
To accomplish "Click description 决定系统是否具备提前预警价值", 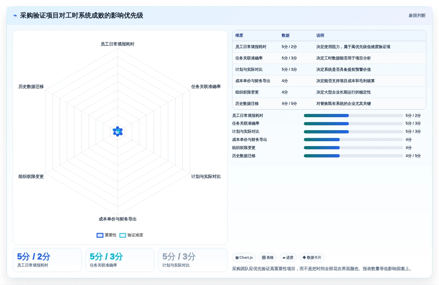I will (344, 69).
